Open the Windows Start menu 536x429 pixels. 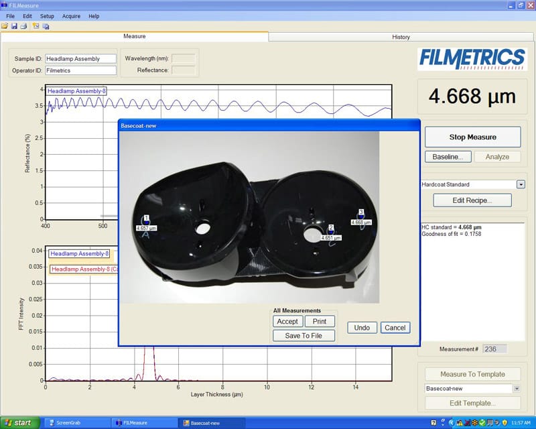(19, 423)
